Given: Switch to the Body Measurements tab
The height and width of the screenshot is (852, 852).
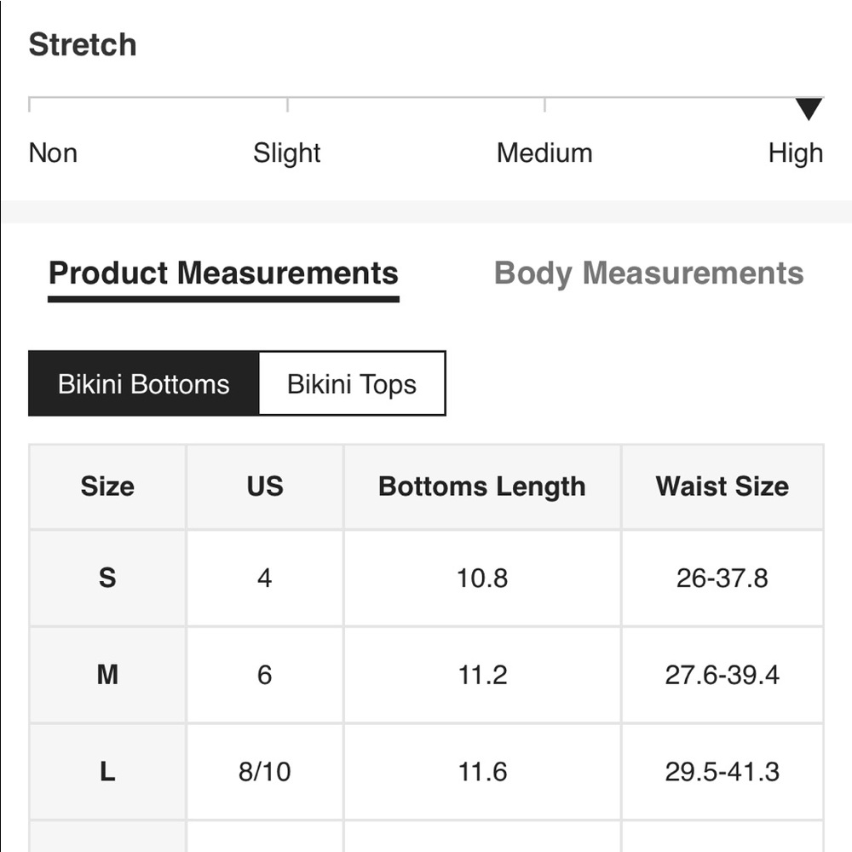Looking at the screenshot, I should point(648,273).
